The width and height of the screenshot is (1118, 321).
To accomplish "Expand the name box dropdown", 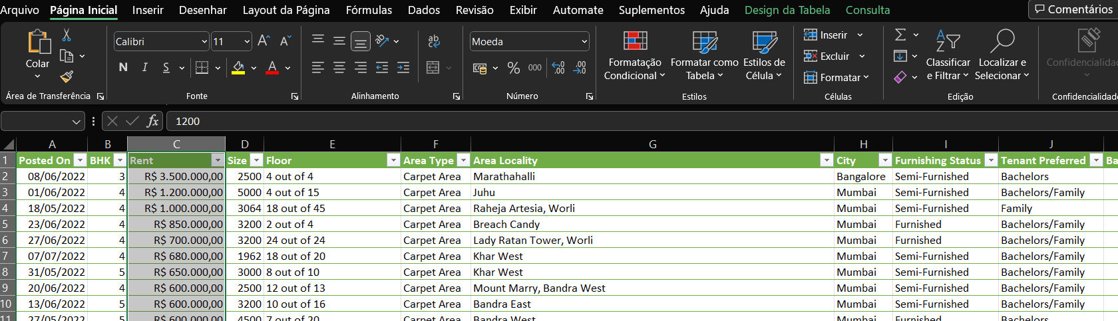I will tap(76, 122).
